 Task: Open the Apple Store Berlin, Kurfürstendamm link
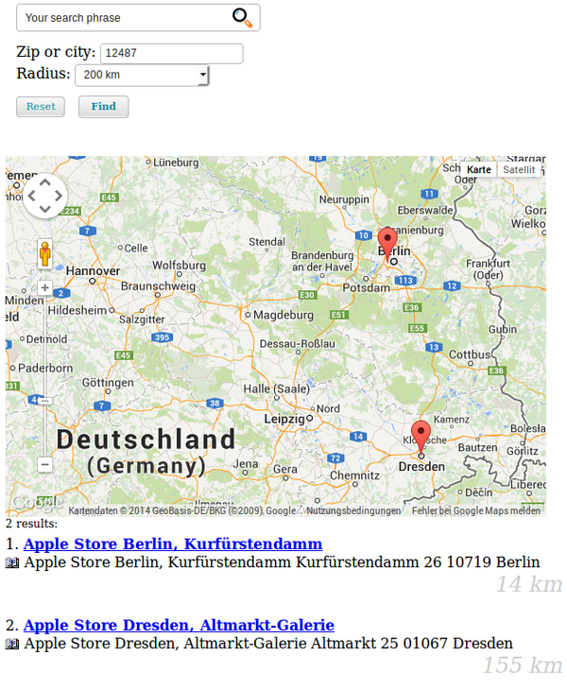tap(173, 544)
